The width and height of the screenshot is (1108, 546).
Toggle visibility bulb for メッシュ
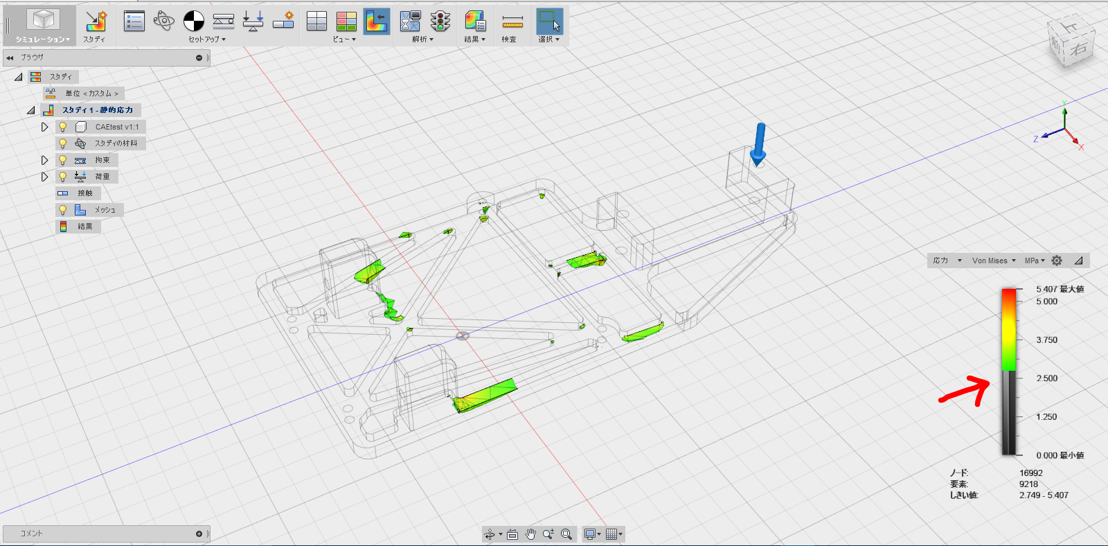[x=63, y=210]
